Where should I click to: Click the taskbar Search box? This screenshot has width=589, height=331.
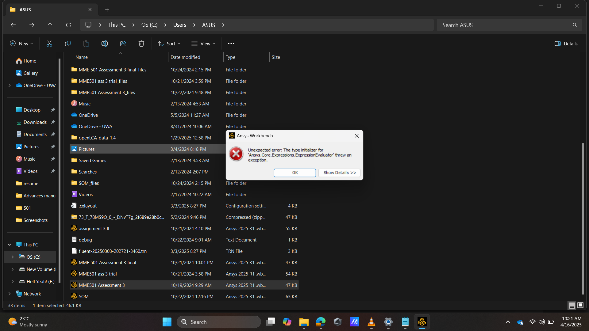point(219,322)
